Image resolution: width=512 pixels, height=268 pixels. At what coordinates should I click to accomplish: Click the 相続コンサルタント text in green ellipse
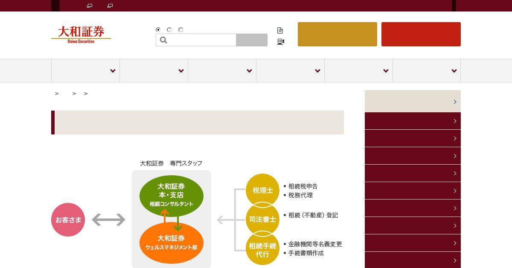171,204
